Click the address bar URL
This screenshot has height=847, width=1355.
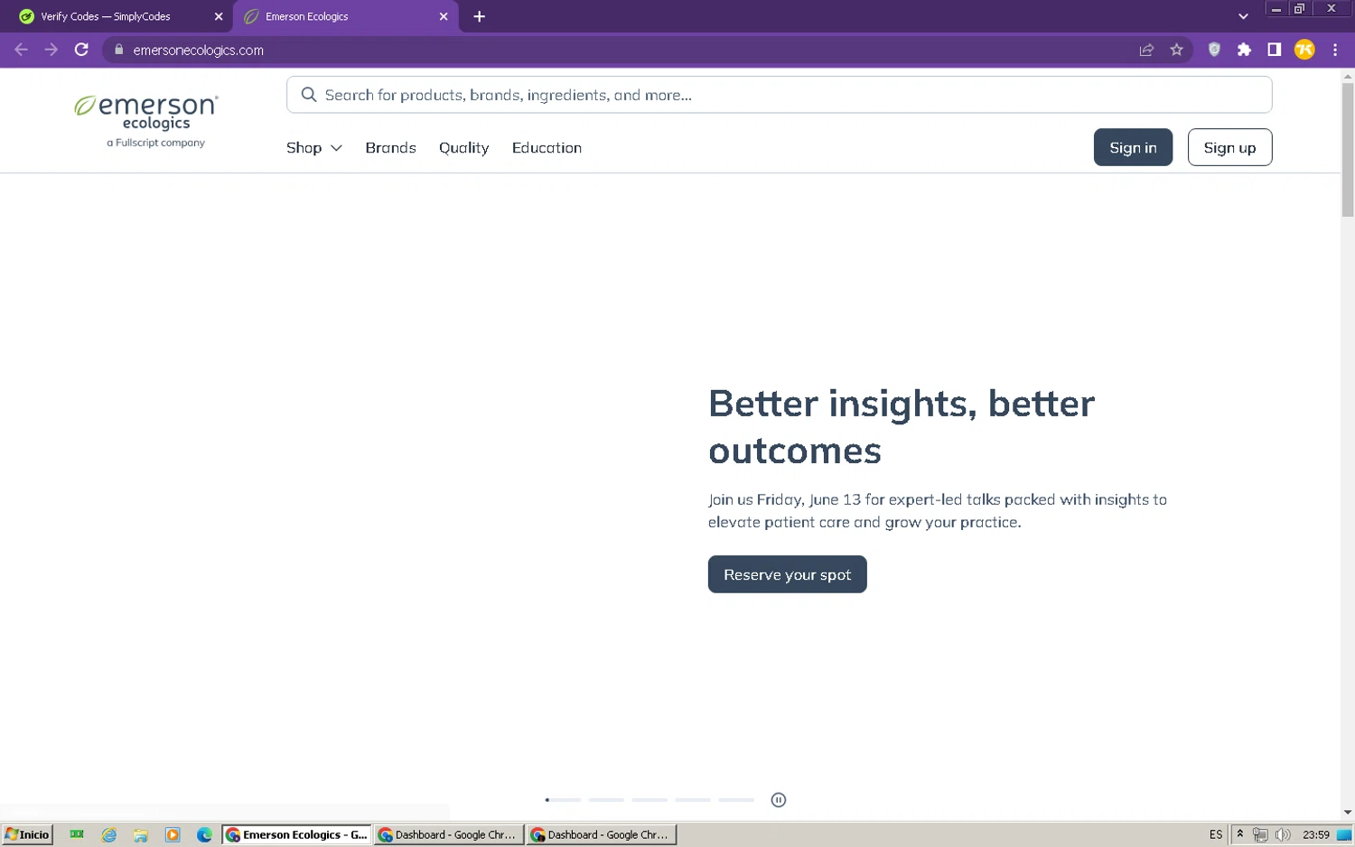[199, 51]
